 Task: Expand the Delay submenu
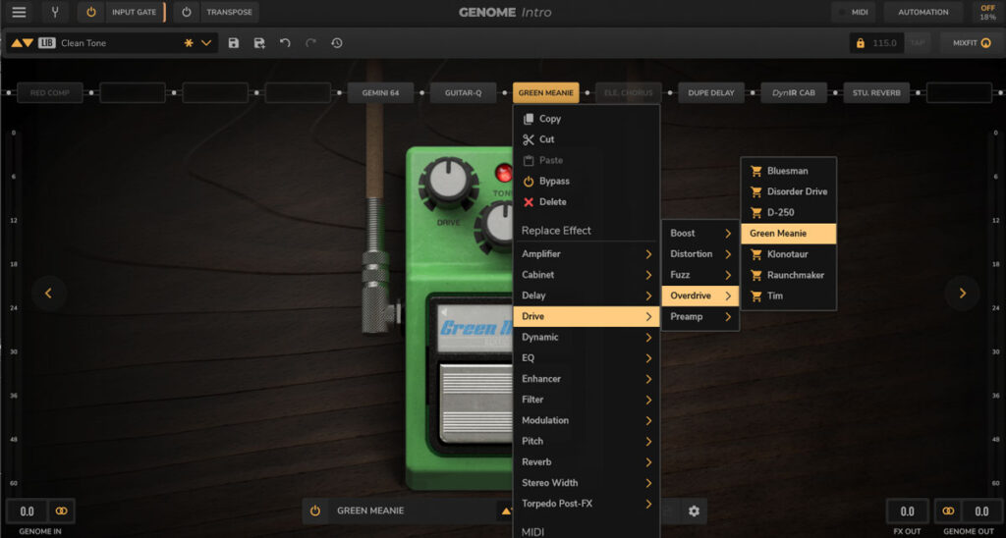pyautogui.click(x=586, y=296)
